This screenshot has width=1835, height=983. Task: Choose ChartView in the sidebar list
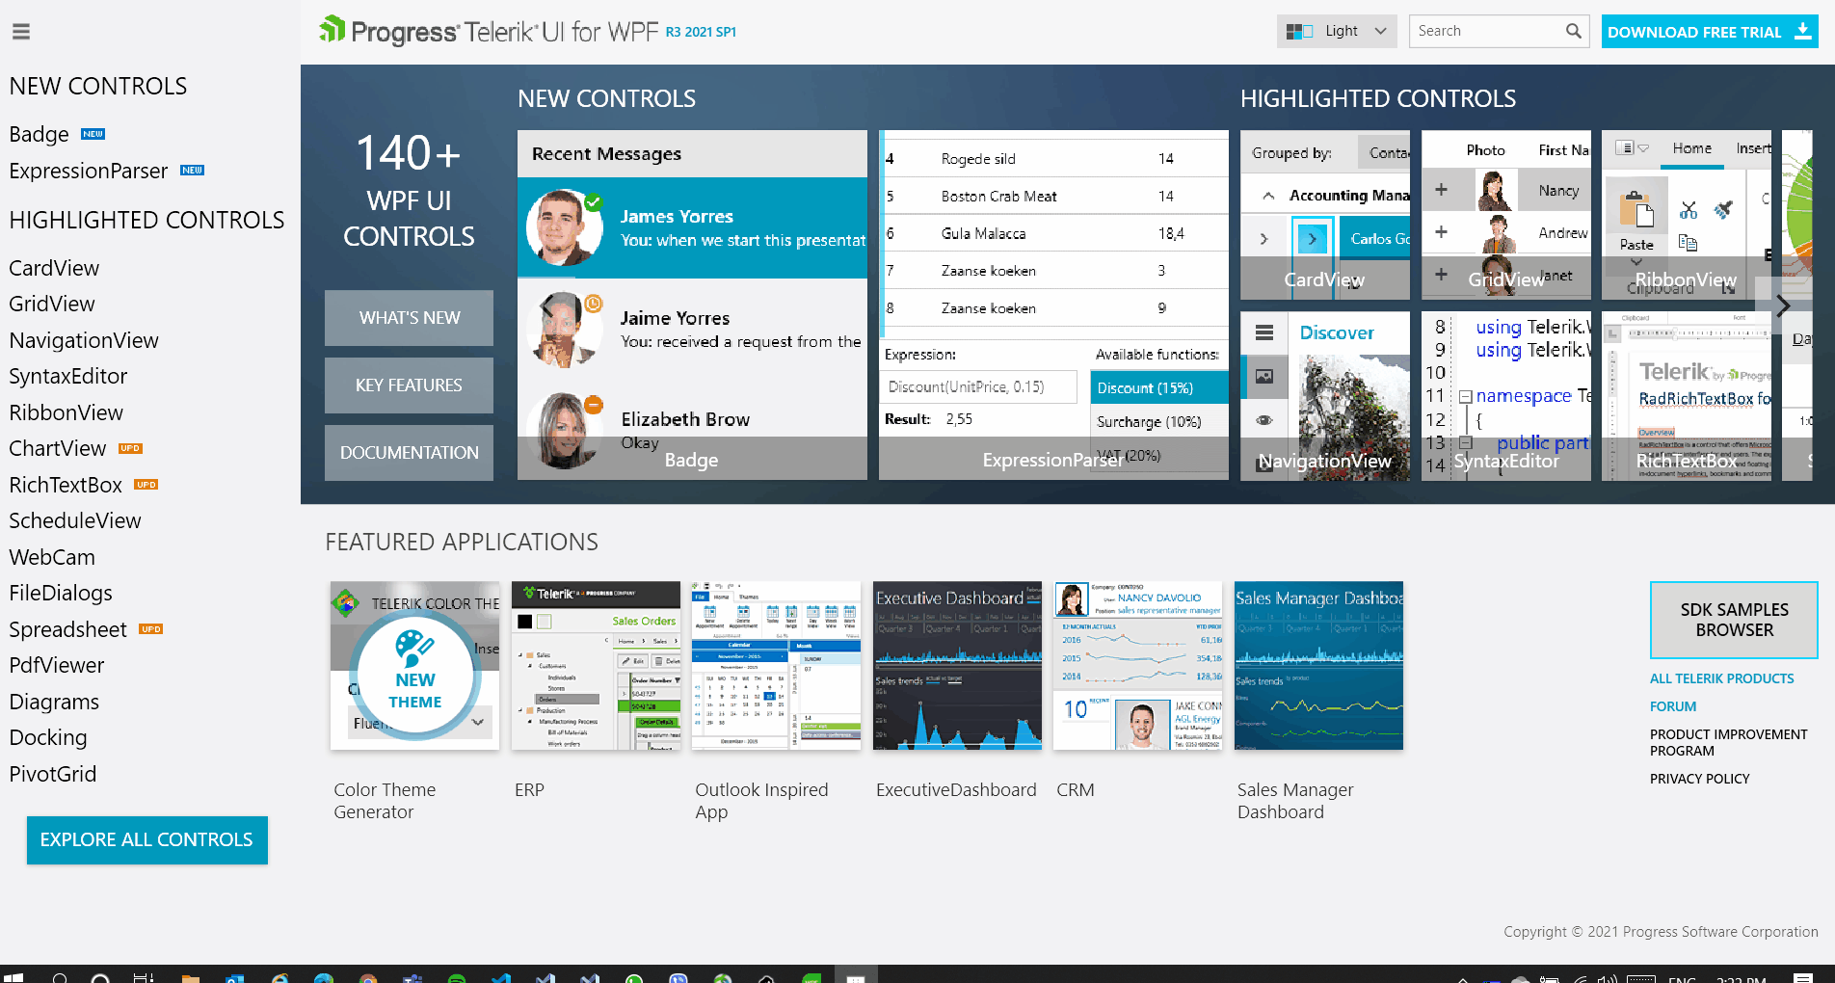(58, 448)
